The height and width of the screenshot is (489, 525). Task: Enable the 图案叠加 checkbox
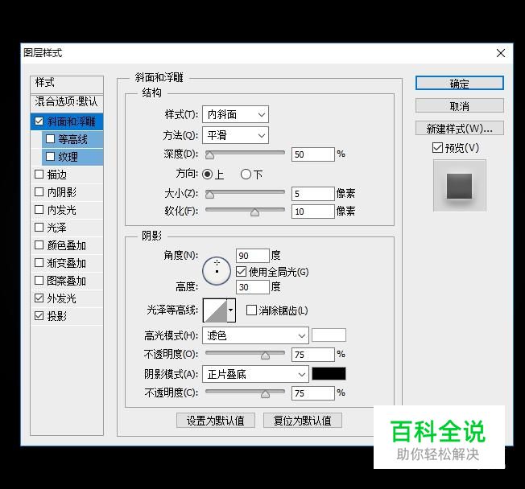[39, 280]
